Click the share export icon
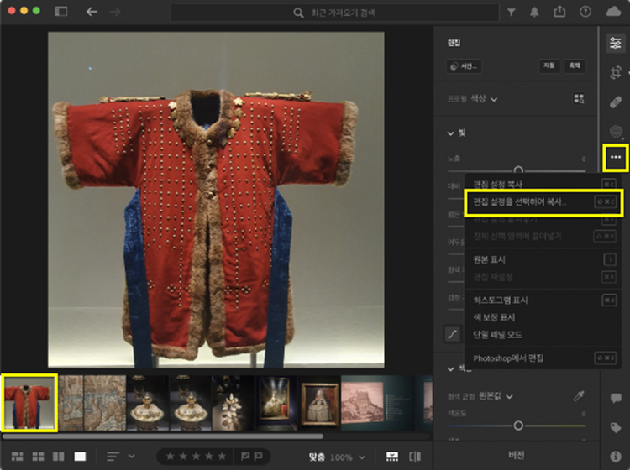 pyautogui.click(x=559, y=13)
